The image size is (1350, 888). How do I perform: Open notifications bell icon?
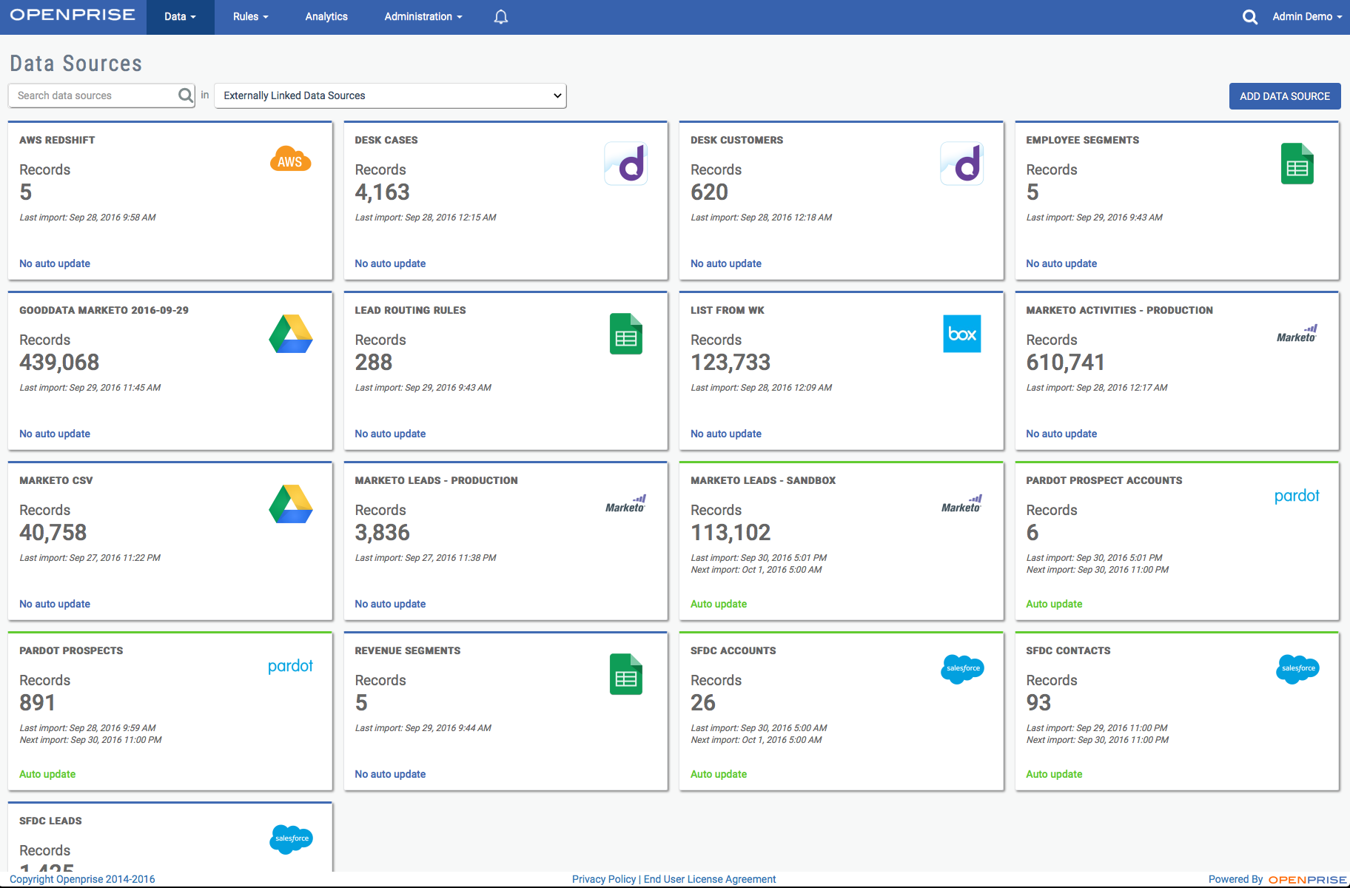click(x=501, y=16)
